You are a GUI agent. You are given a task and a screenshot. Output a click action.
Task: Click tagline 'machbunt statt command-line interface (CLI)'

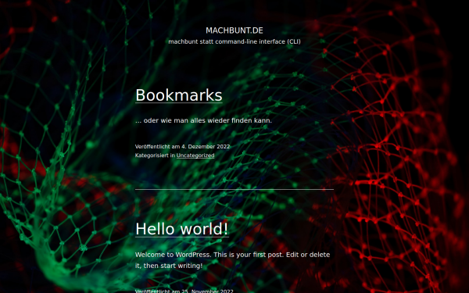coord(234,41)
